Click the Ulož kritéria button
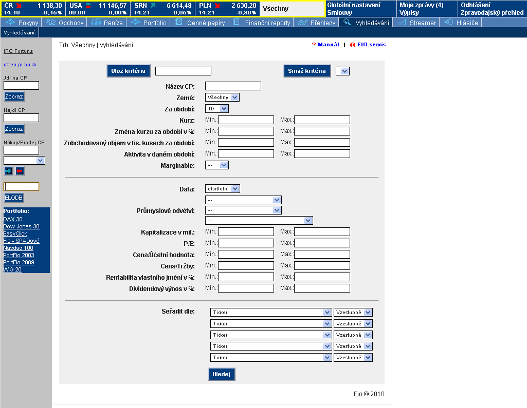527x408 pixels. (x=129, y=71)
